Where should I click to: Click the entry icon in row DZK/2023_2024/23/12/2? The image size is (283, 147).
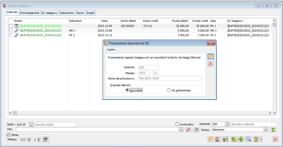tap(16, 35)
